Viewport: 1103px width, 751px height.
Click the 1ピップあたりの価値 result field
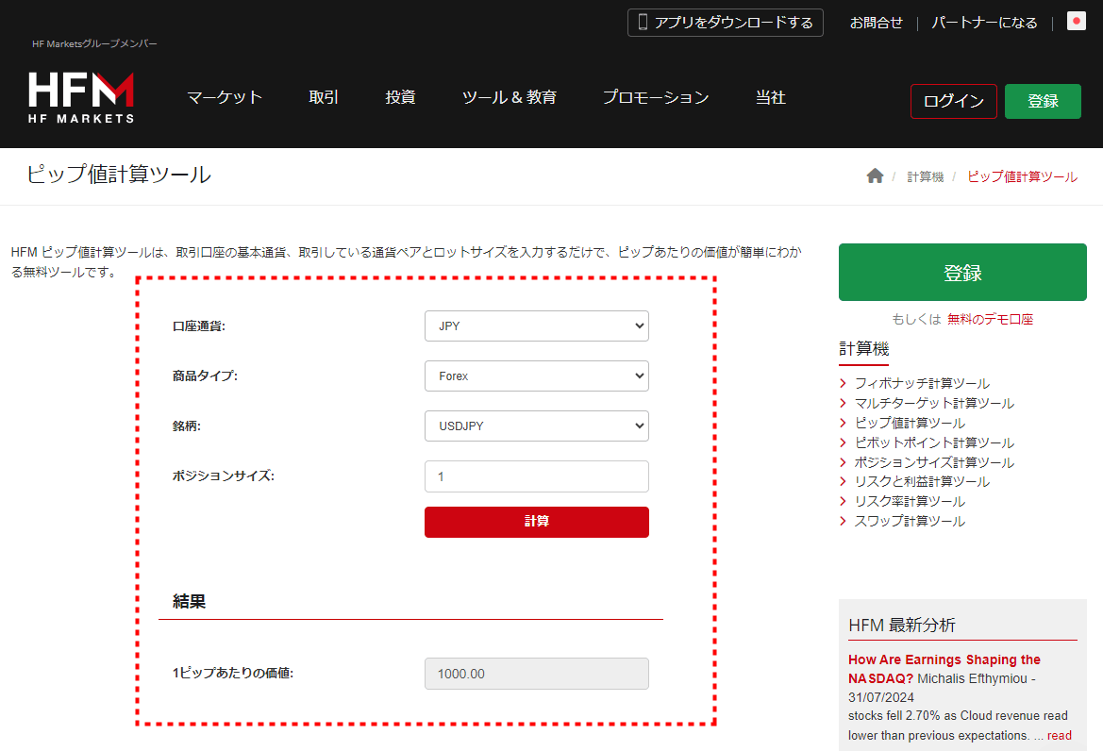coord(537,674)
